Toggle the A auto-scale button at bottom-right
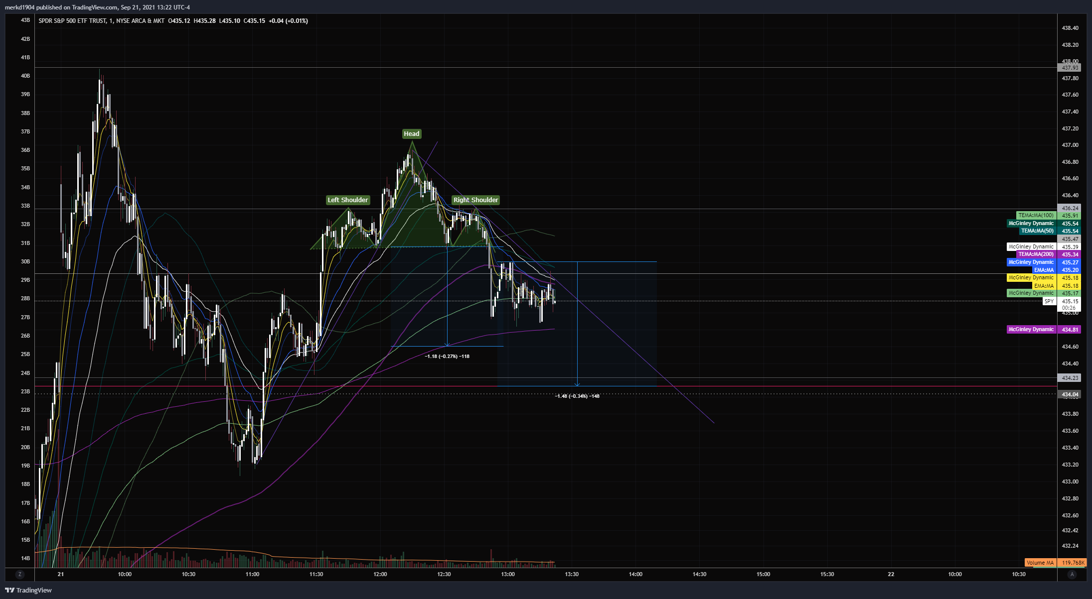The image size is (1092, 599). click(1072, 574)
